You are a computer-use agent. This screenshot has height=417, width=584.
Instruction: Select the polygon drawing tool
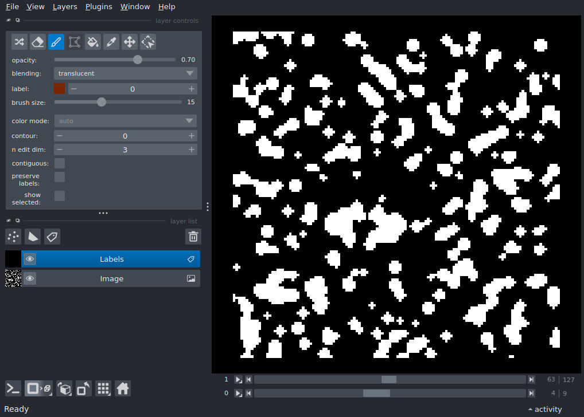pos(75,41)
